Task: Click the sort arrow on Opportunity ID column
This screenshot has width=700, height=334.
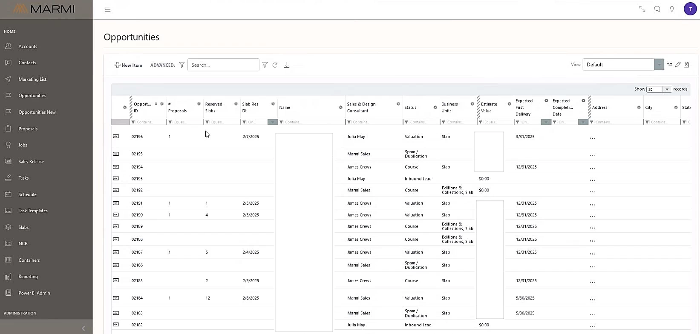Action: click(156, 104)
